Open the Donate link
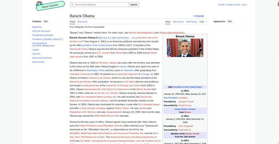This screenshot has width=279, height=144. 221,5
